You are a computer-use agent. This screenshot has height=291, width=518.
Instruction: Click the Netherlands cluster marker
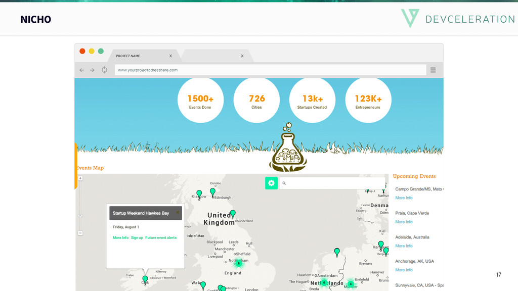324,283
